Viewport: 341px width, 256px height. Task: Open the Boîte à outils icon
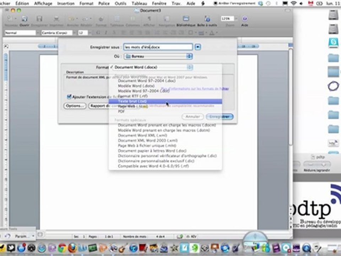point(207,19)
